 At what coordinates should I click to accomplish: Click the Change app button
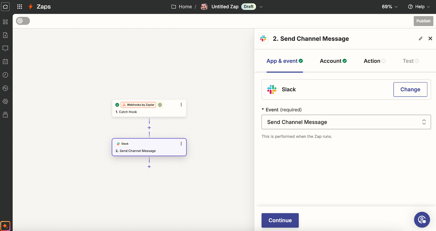[410, 89]
